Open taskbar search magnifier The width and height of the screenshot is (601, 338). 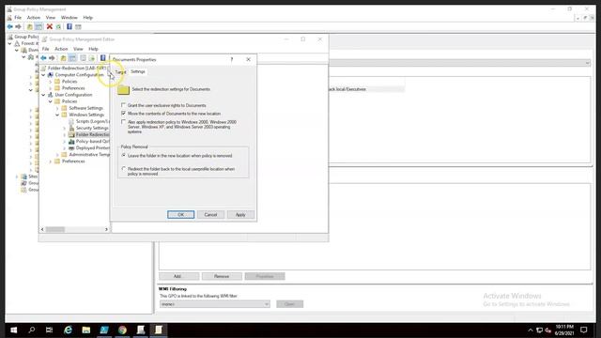pyautogui.click(x=32, y=330)
